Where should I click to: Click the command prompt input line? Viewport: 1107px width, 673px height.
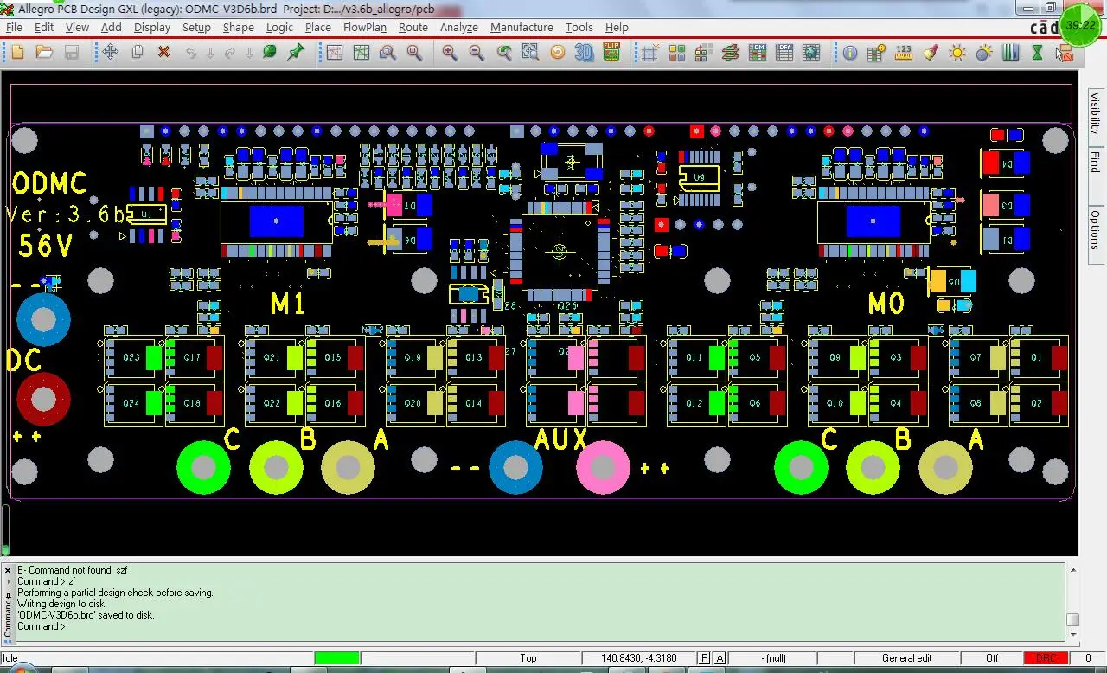coord(540,626)
